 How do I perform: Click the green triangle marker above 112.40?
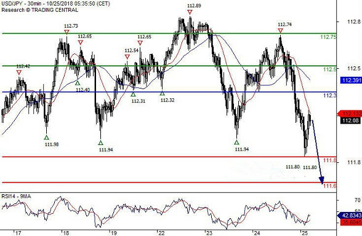[x=78, y=83]
